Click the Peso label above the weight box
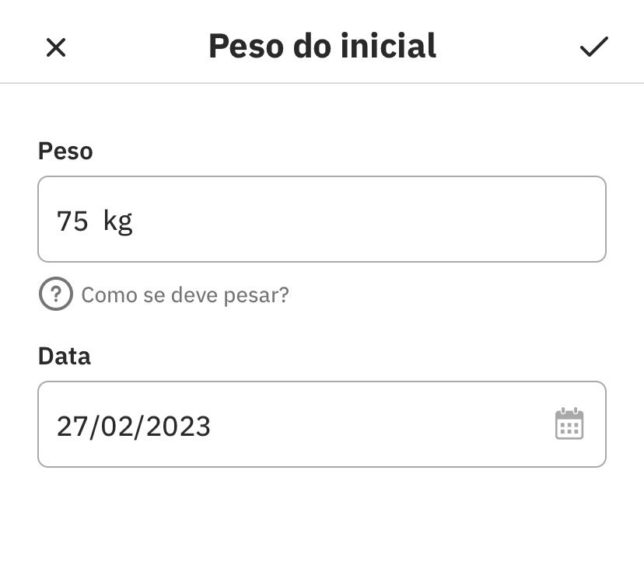 point(65,151)
